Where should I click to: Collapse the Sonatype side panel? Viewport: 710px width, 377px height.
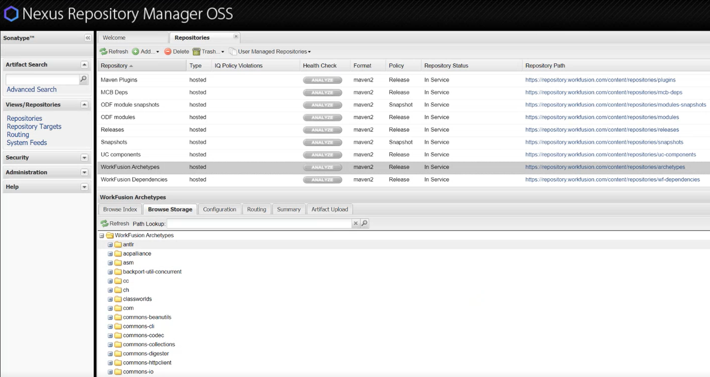[x=88, y=38]
